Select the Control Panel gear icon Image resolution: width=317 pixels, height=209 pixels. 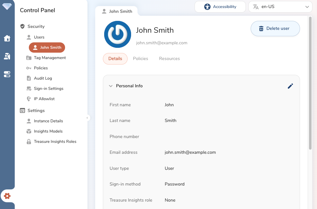click(7, 196)
